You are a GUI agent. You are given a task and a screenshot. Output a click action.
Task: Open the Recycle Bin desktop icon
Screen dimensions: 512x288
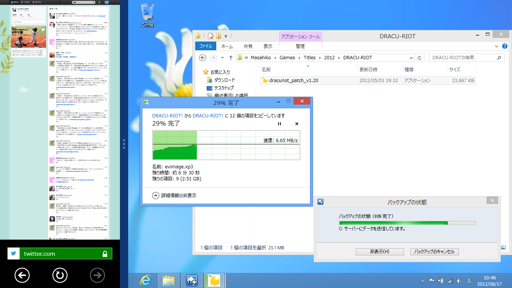(147, 15)
